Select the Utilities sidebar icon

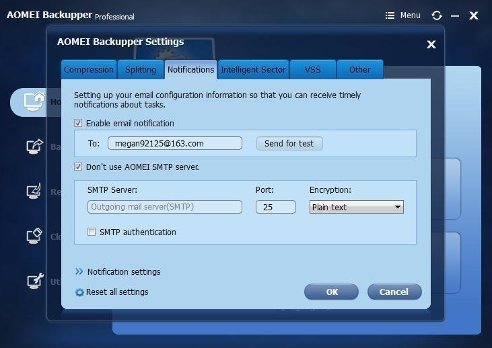34,281
